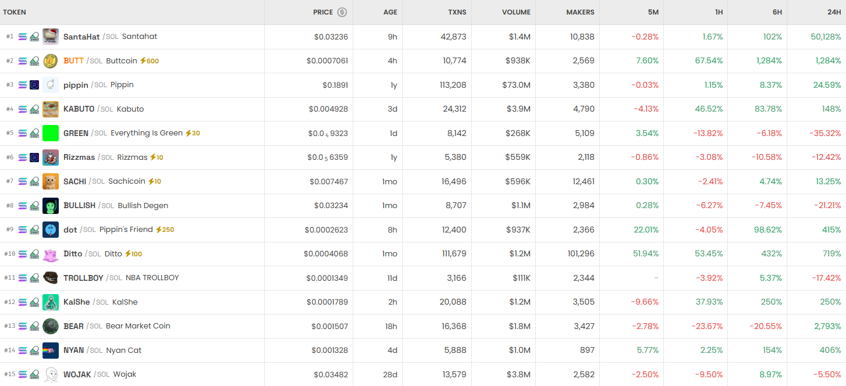
Task: Click the boost lightning icon on Buttcoin
Action: 143,61
